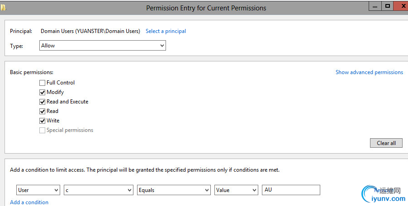Minimize the Permission Entry window

coord(375,6)
